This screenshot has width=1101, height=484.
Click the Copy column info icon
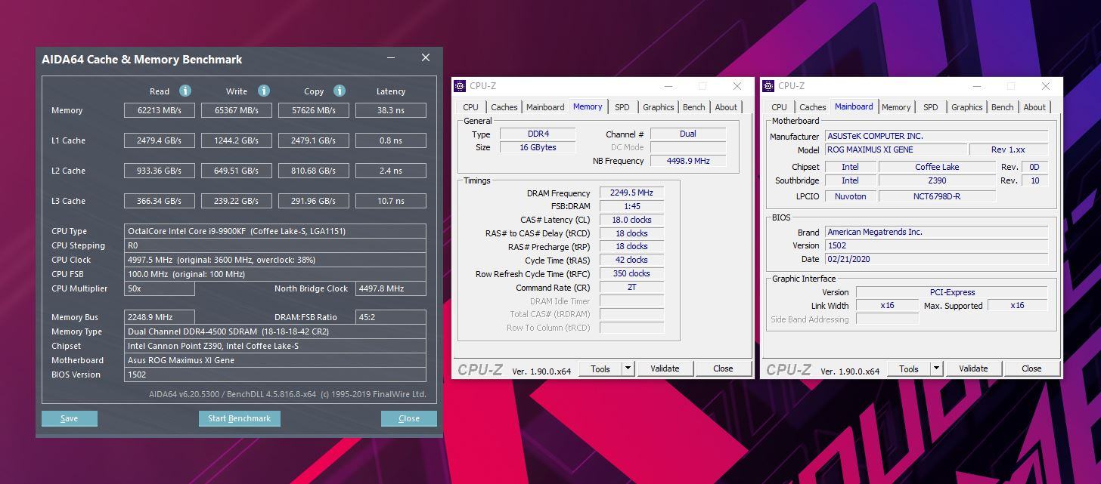pos(340,91)
